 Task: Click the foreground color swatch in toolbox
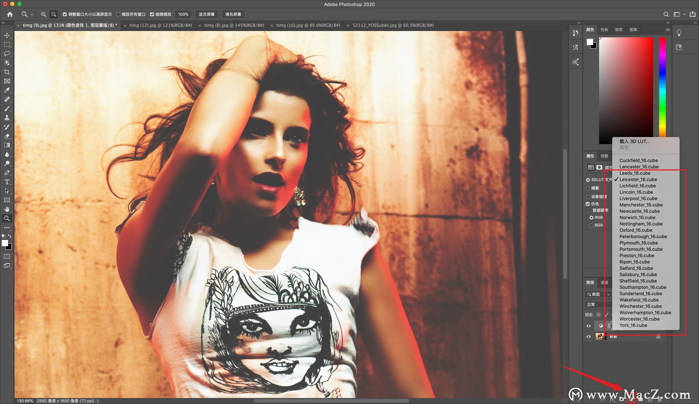click(x=5, y=243)
